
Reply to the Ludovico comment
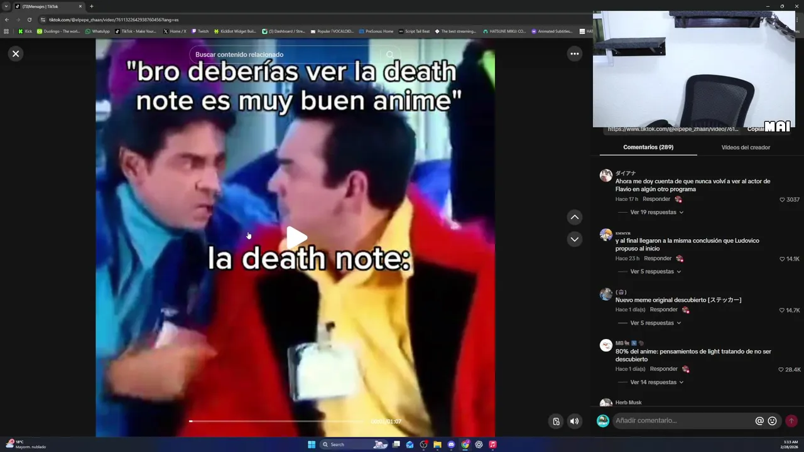(x=658, y=259)
